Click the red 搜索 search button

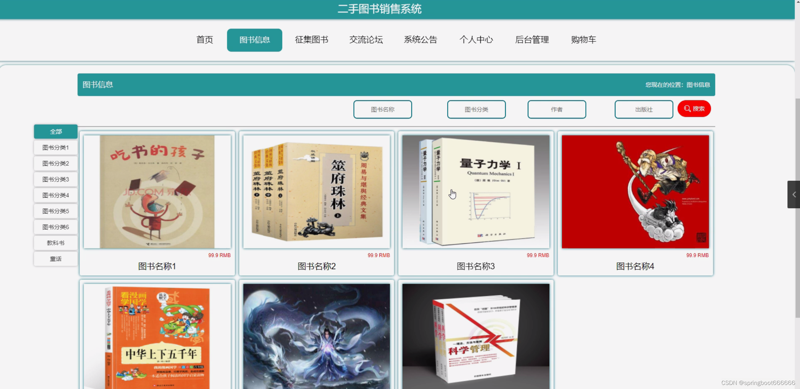tap(694, 109)
